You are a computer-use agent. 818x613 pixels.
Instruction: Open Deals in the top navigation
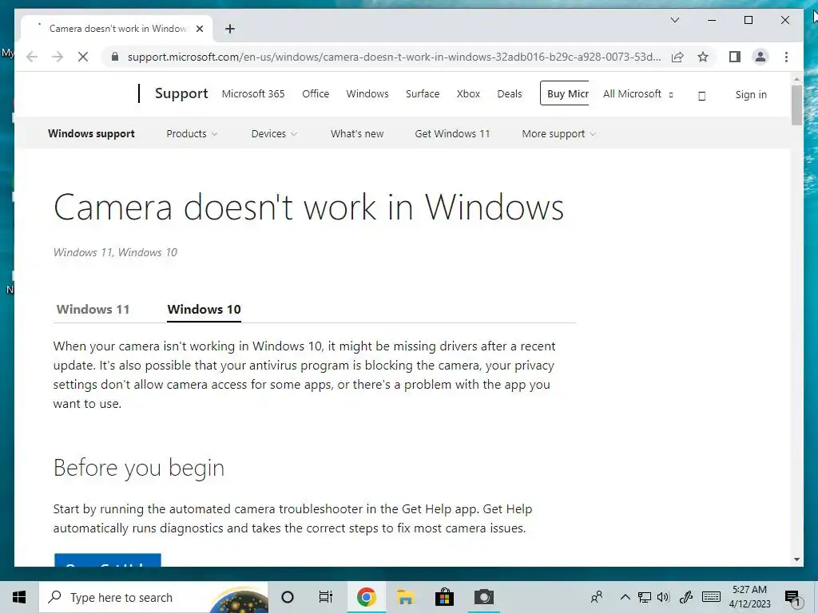509,94
